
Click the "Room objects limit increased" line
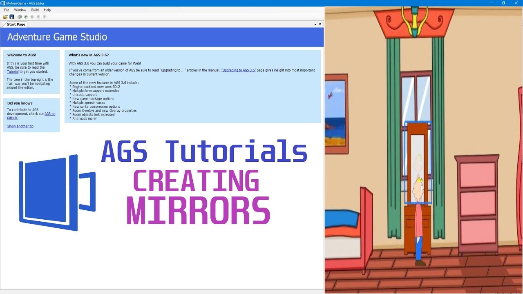point(92,115)
